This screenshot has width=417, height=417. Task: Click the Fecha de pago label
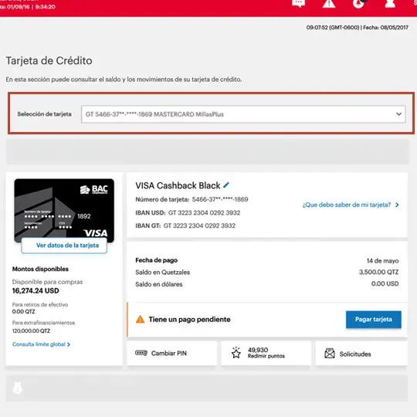tap(156, 260)
